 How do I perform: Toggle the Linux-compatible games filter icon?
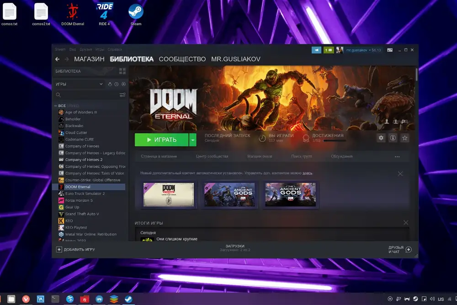[x=110, y=84]
